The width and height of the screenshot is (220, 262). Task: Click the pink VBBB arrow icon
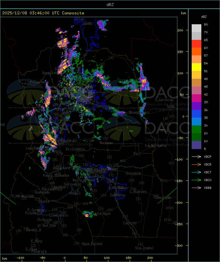pyautogui.click(x=196, y=188)
